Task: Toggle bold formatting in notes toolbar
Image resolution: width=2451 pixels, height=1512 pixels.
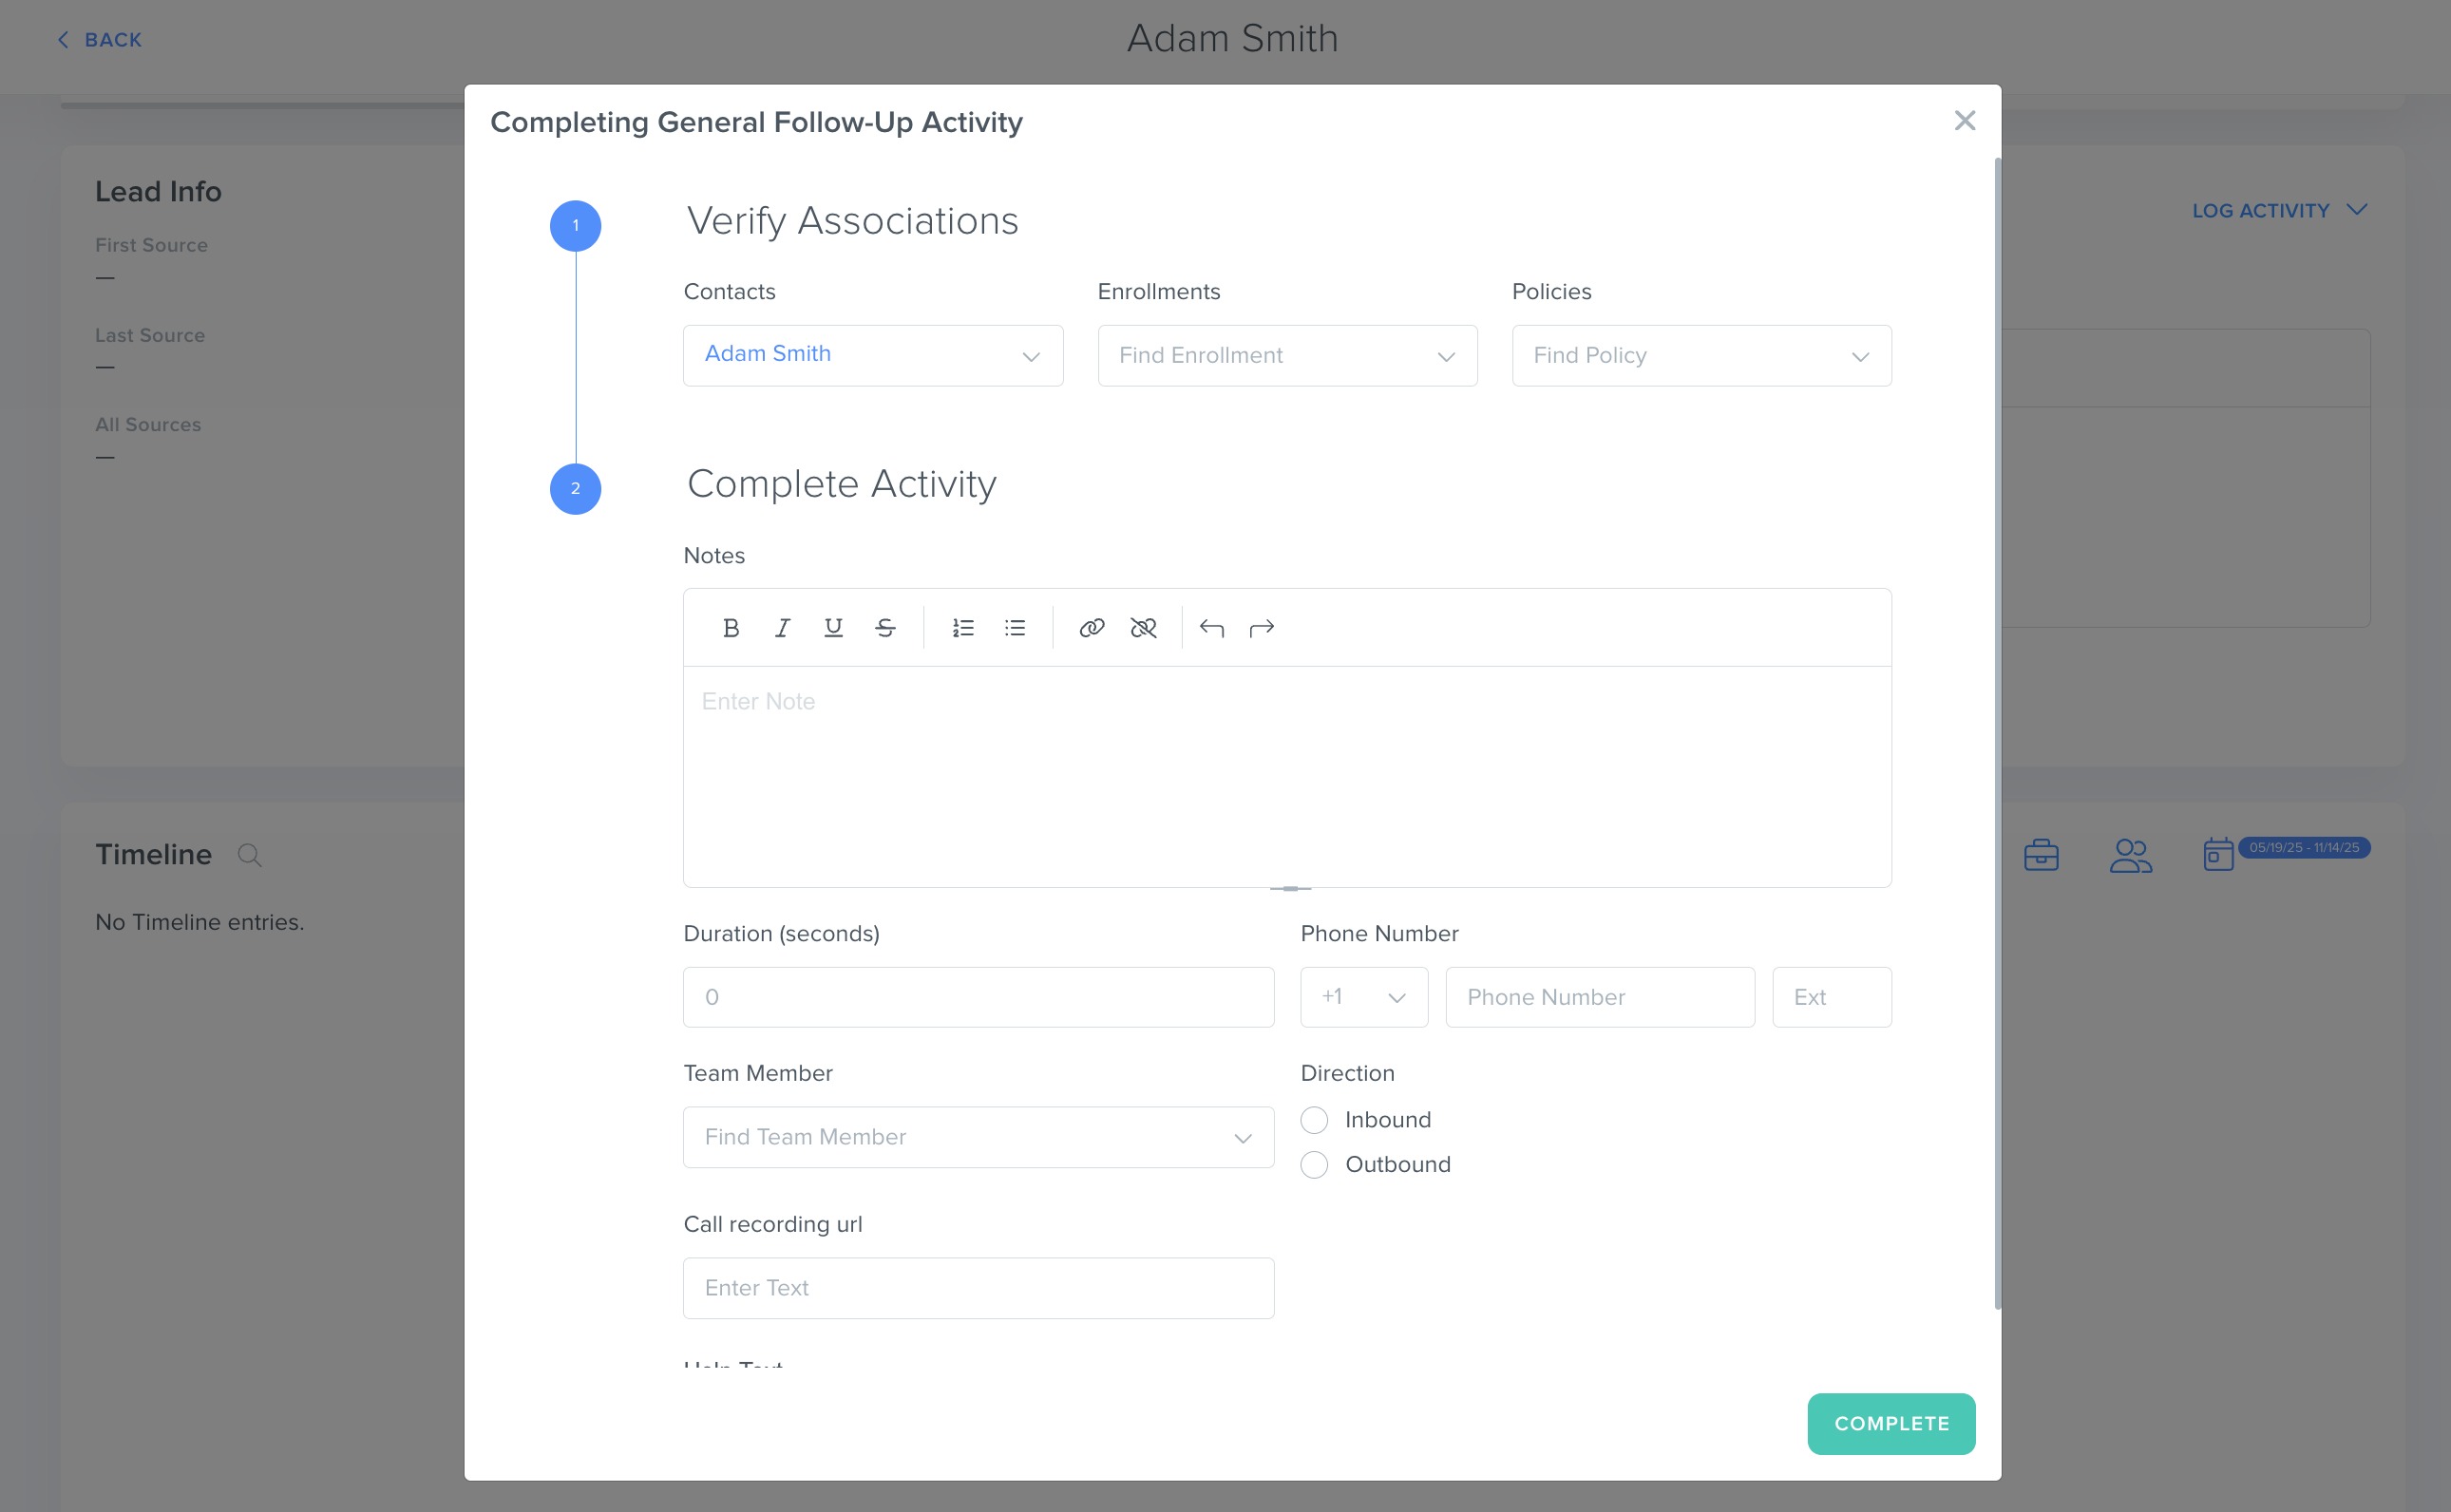Action: (731, 628)
